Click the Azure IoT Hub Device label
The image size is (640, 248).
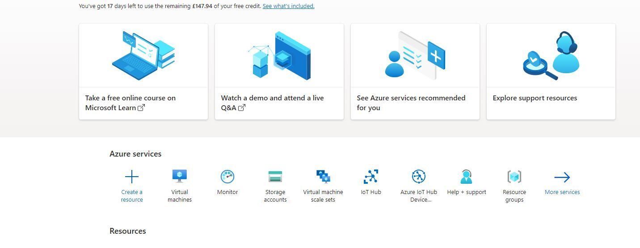point(419,196)
